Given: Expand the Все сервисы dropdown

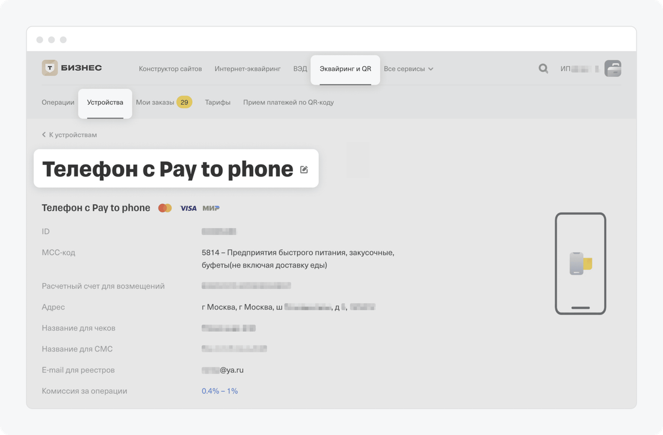Looking at the screenshot, I should click(x=408, y=69).
